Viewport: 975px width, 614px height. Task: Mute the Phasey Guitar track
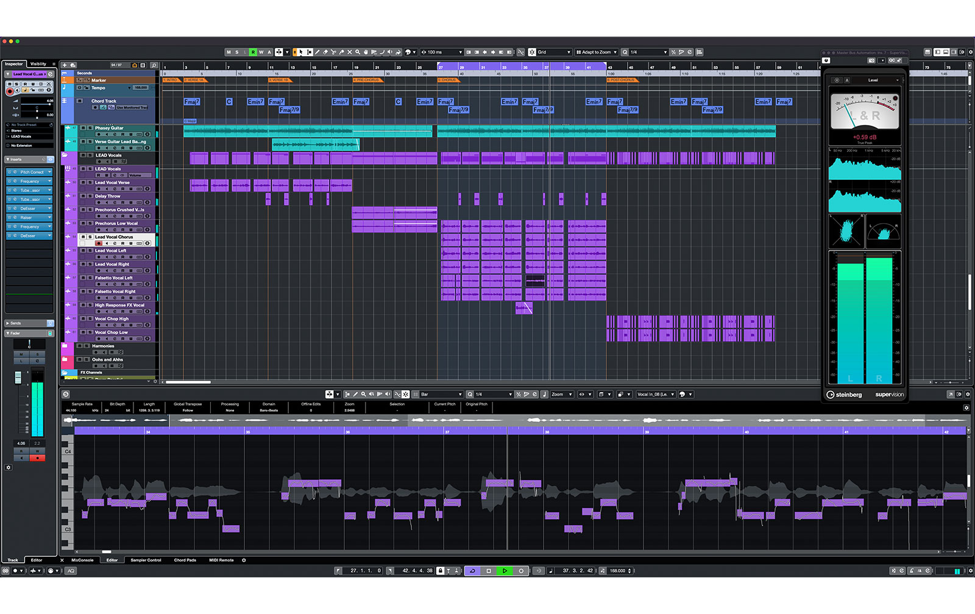[x=83, y=128]
